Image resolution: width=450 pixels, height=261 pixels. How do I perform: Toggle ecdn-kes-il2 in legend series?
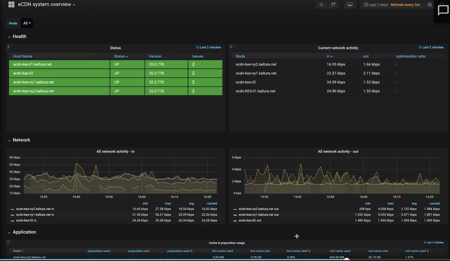point(26,221)
